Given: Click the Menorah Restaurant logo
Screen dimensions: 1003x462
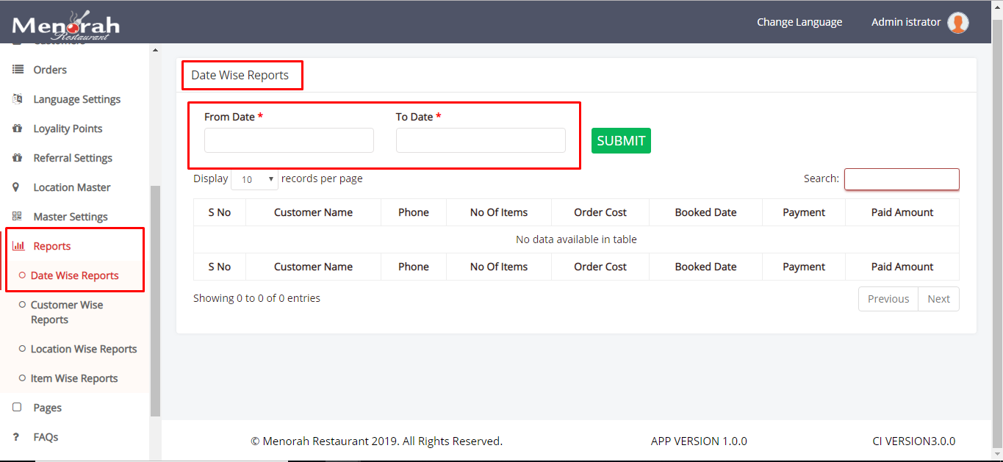Looking at the screenshot, I should point(65,25).
